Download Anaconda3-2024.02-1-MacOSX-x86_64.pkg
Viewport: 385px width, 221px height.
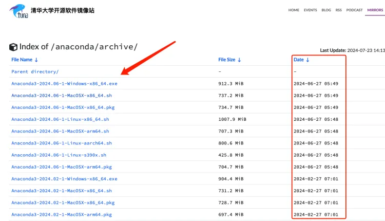point(63,203)
